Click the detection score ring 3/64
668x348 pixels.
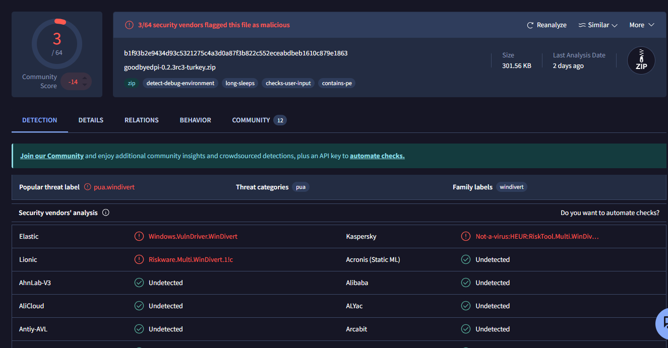click(x=57, y=44)
